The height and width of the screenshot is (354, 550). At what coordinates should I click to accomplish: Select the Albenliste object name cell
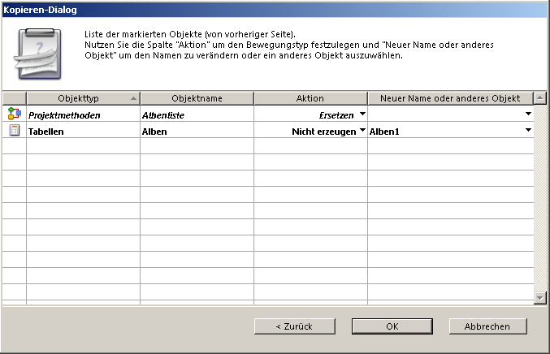click(197, 115)
